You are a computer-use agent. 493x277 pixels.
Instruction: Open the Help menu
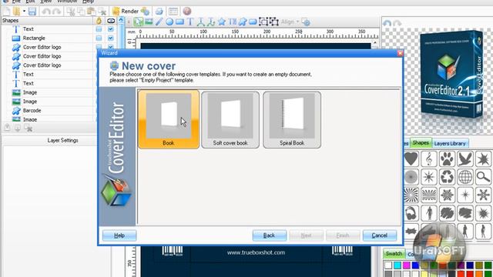88,2
